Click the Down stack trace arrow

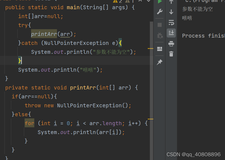171,12
